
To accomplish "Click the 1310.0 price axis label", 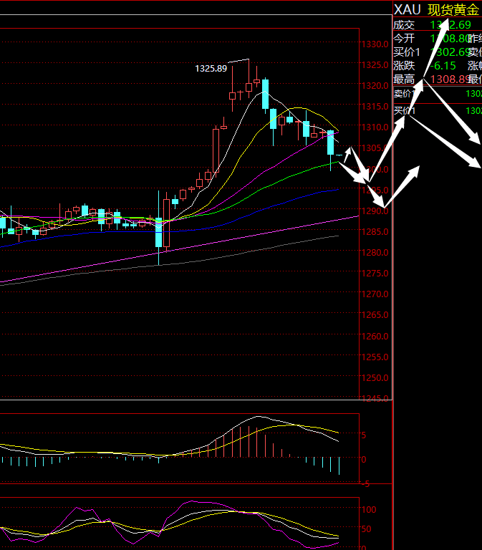I will point(375,127).
